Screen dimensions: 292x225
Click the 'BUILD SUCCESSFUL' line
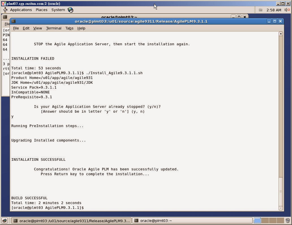point(29,198)
